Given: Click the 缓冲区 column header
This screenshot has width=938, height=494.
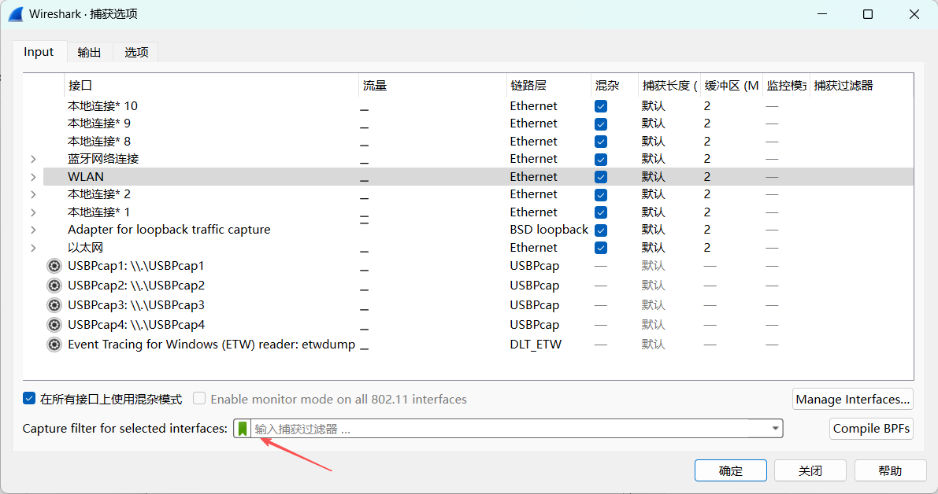Looking at the screenshot, I should click(731, 86).
